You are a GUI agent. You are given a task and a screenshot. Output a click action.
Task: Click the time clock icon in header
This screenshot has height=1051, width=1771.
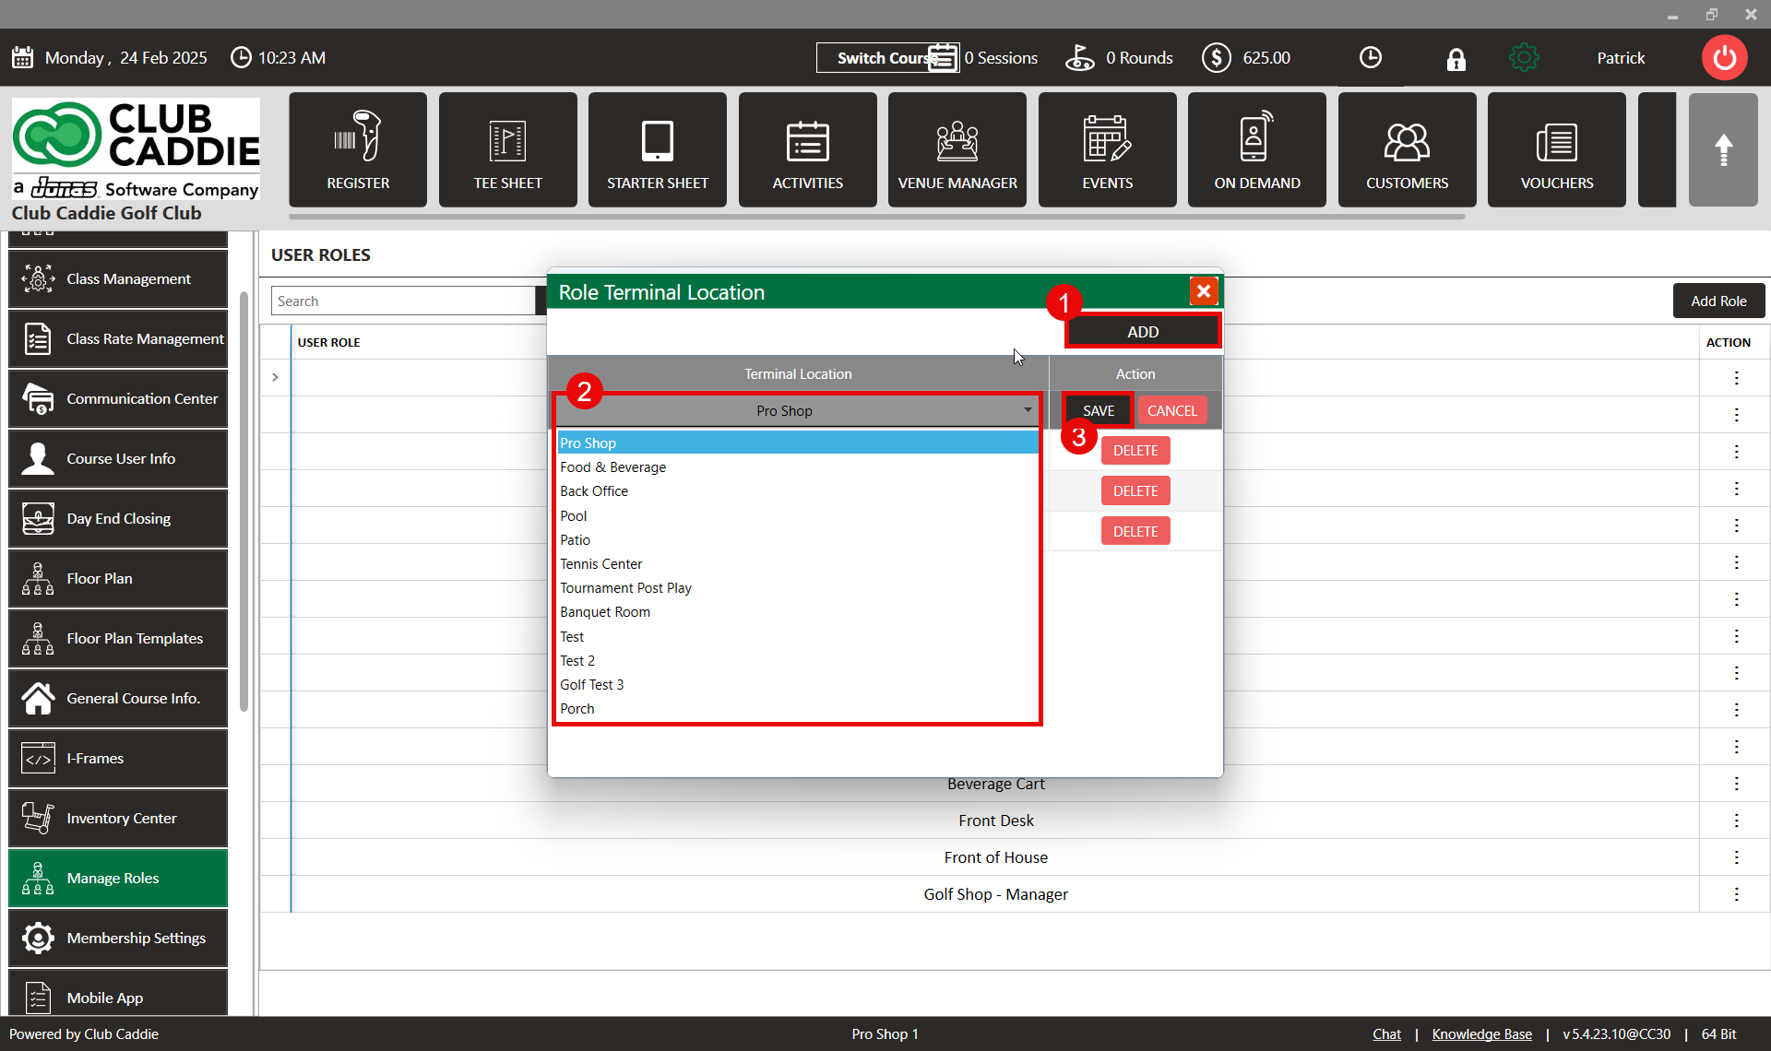pos(1371,57)
